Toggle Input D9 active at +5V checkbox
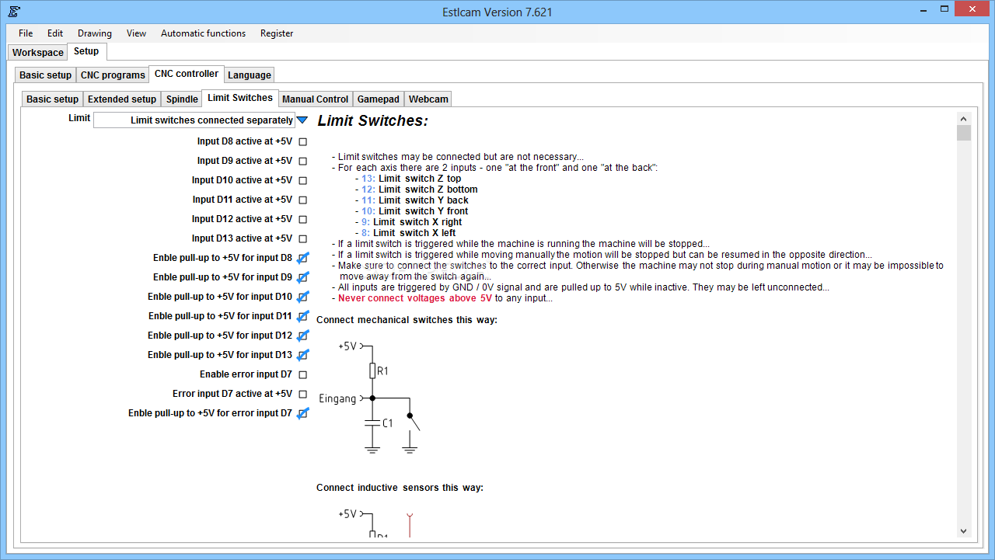 click(x=303, y=162)
